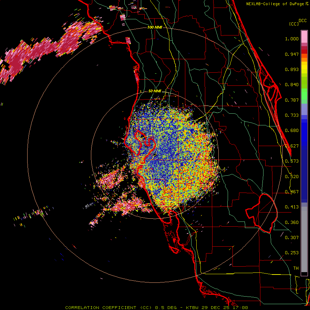Click the black radar site dot at the map center
This screenshot has height=310, width=310.
tap(155, 155)
